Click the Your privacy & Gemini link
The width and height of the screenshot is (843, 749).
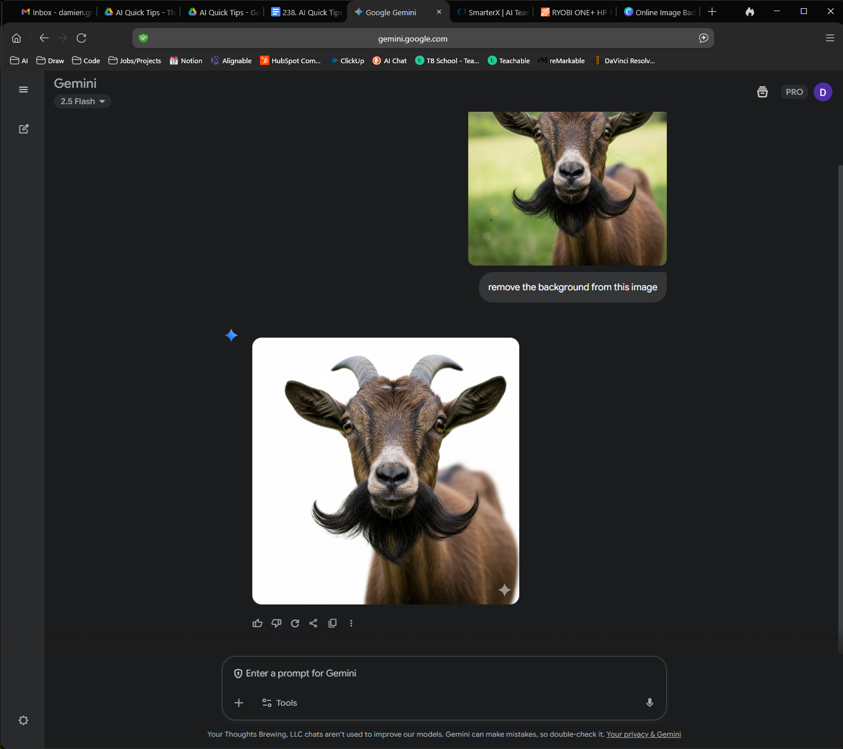tap(643, 734)
